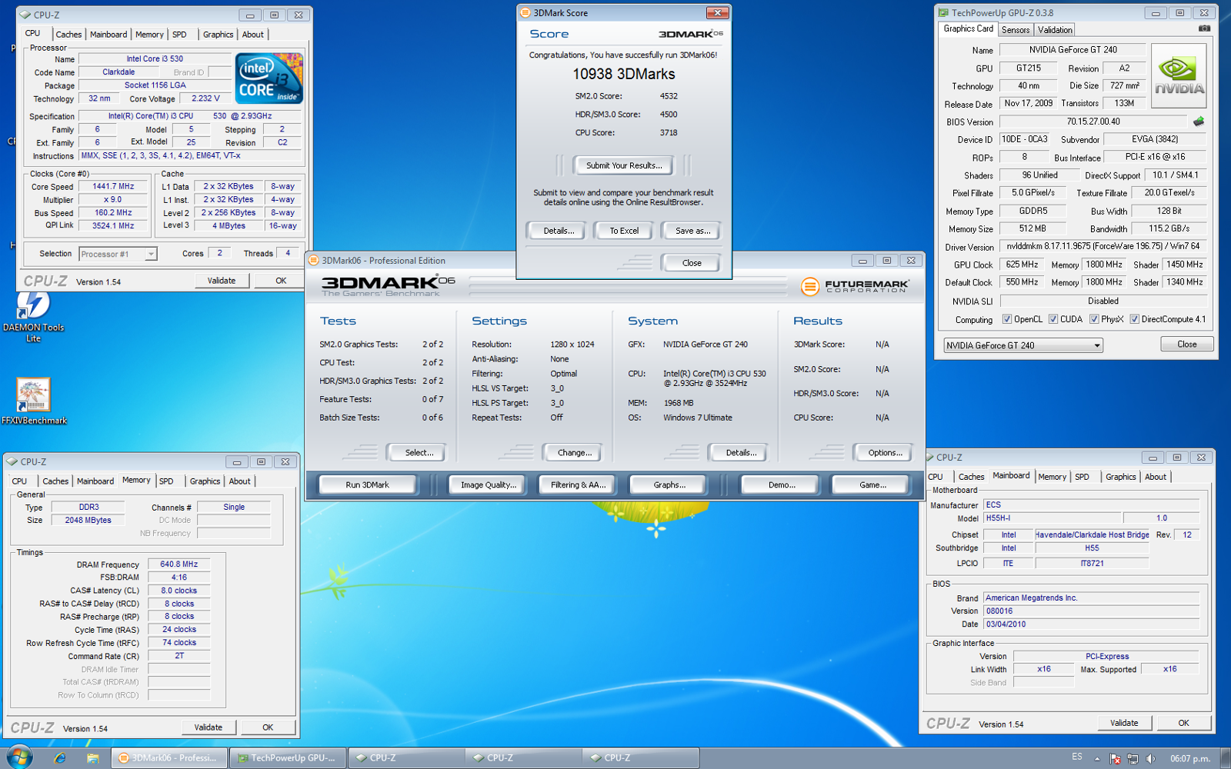Click Graphs... button in 3DMark06
This screenshot has width=1231, height=769.
tap(669, 484)
